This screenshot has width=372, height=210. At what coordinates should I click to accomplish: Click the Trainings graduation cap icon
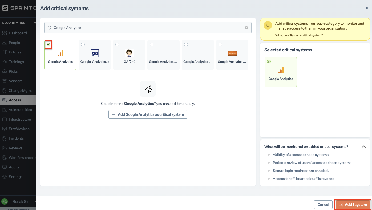[4, 62]
